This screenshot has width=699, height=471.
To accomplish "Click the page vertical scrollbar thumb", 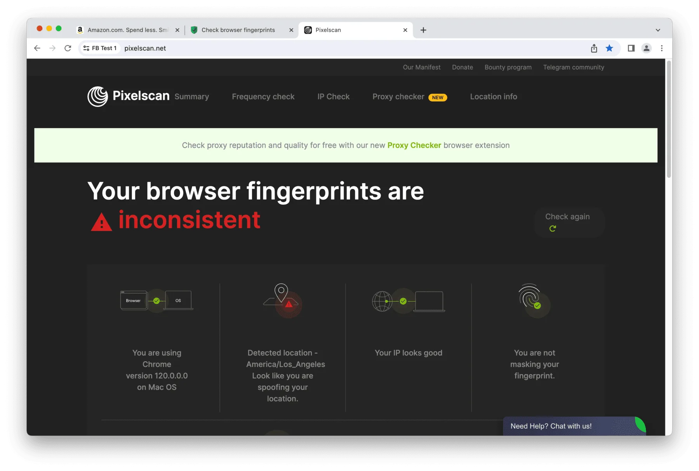I will pos(669,119).
